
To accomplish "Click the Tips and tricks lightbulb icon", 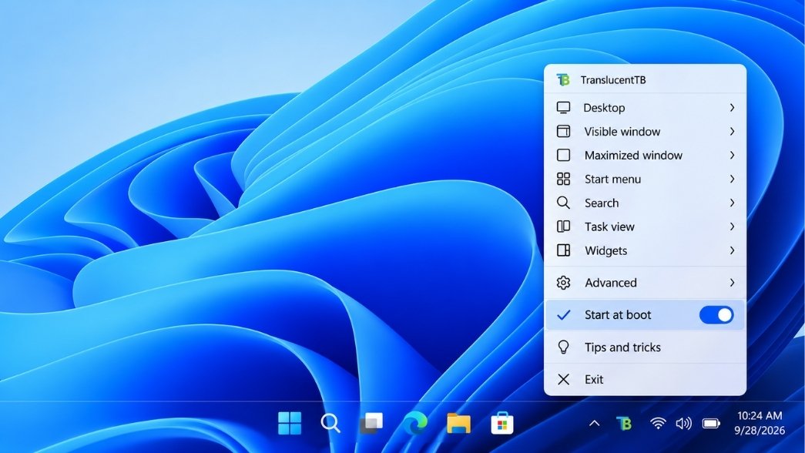I will pyautogui.click(x=563, y=347).
